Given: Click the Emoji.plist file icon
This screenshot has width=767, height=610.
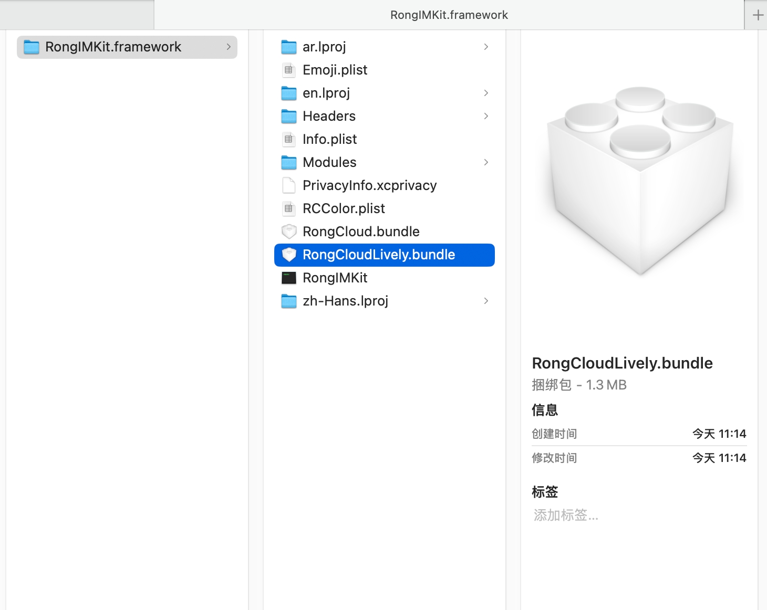Looking at the screenshot, I should click(x=288, y=70).
